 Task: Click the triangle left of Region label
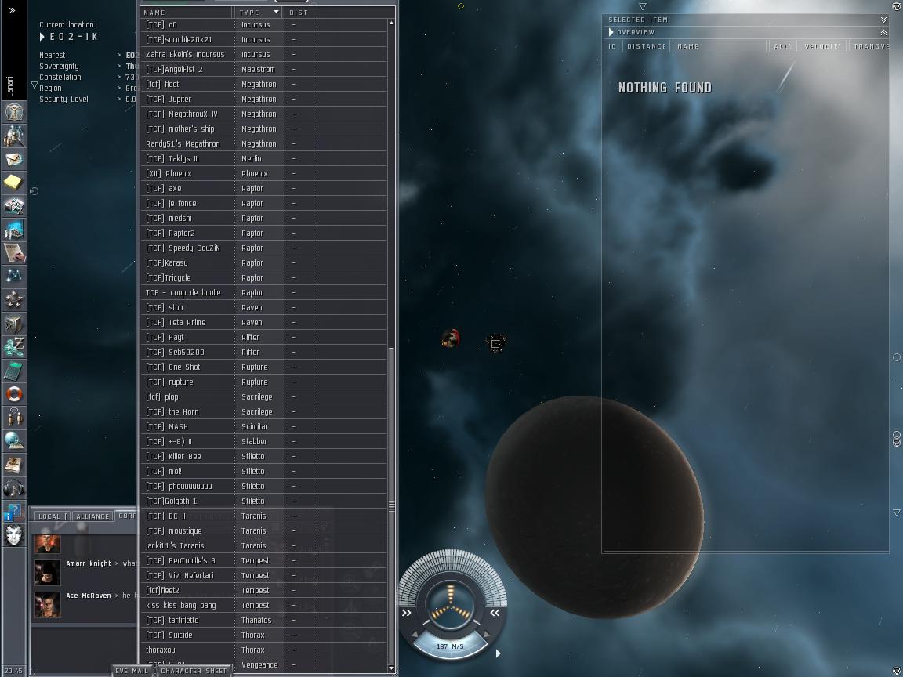[x=34, y=85]
